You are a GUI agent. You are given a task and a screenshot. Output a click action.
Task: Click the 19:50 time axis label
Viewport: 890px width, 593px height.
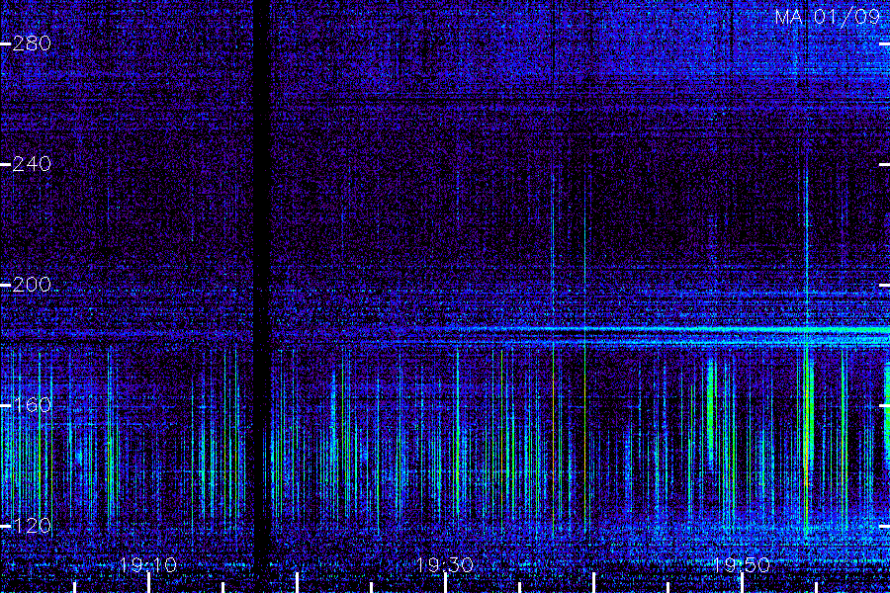point(742,565)
